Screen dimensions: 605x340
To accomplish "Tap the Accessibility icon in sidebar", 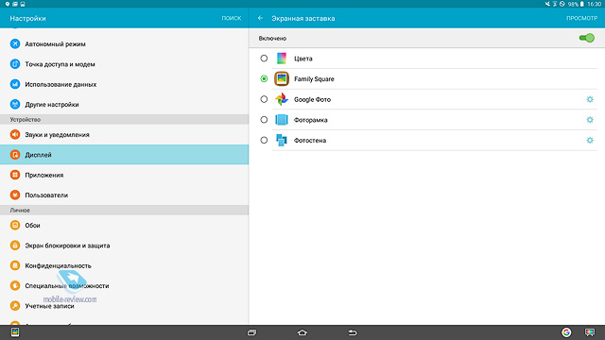I will pos(15,285).
